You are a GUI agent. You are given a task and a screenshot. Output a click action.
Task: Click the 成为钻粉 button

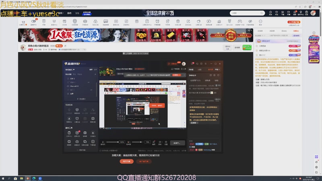[x=296, y=35]
